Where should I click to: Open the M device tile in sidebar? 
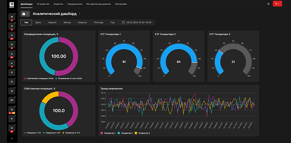[12, 17]
